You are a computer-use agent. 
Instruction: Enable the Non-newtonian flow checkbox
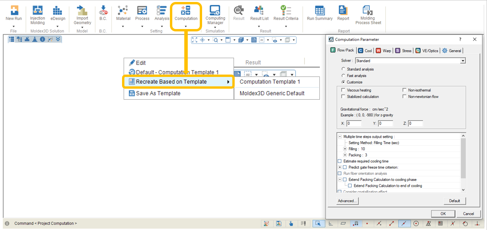pyautogui.click(x=405, y=97)
